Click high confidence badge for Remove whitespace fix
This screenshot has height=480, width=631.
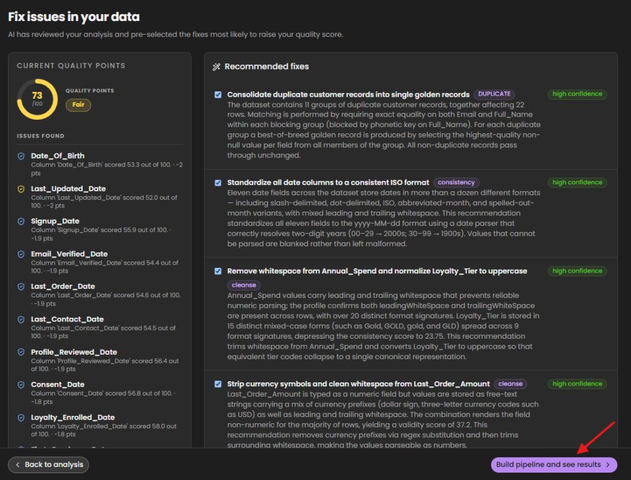tap(577, 271)
